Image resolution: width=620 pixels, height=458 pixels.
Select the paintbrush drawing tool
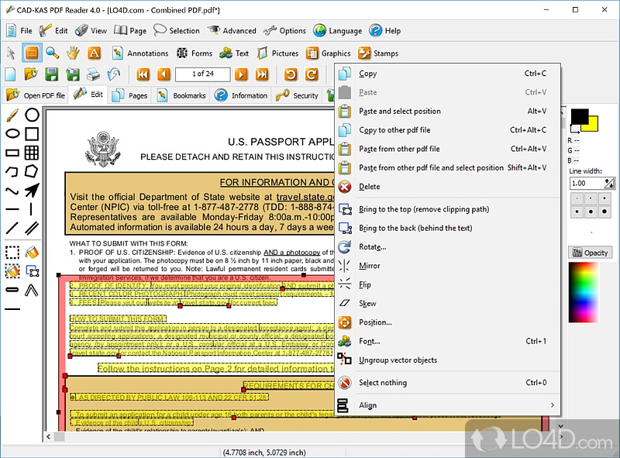[12, 115]
